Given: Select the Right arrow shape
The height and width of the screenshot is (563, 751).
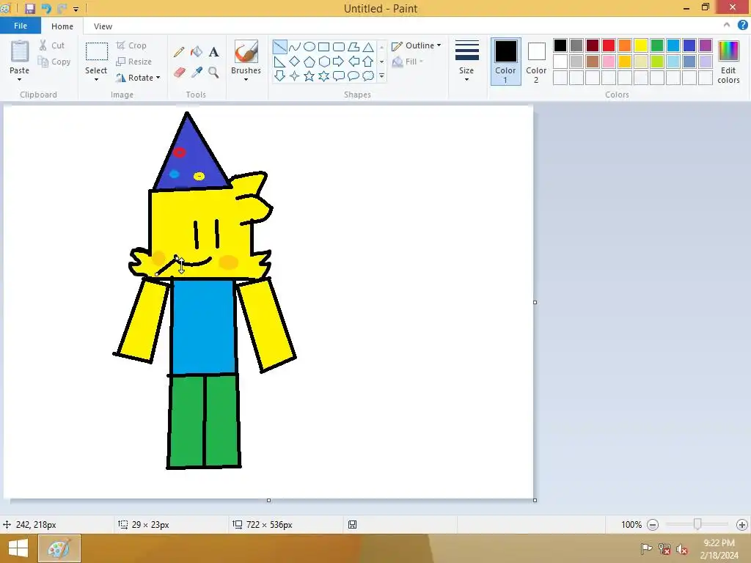Looking at the screenshot, I should coord(339,62).
